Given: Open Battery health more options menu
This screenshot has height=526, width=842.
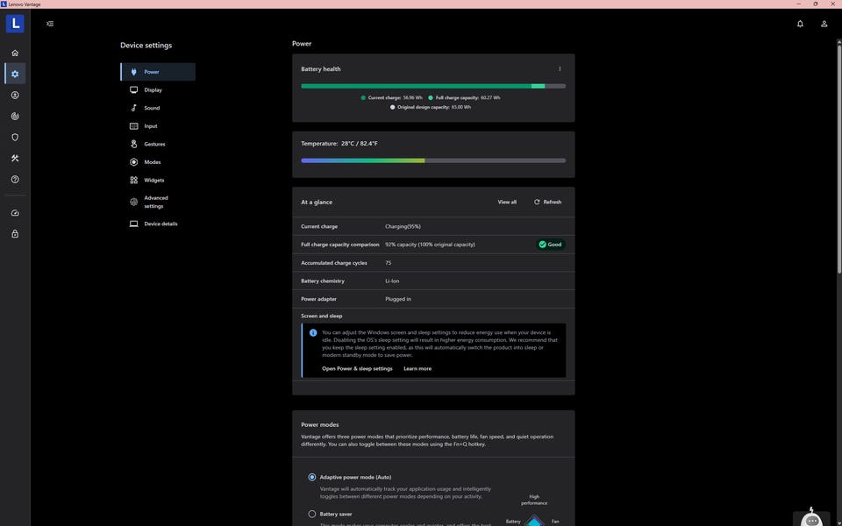Looking at the screenshot, I should (x=560, y=68).
